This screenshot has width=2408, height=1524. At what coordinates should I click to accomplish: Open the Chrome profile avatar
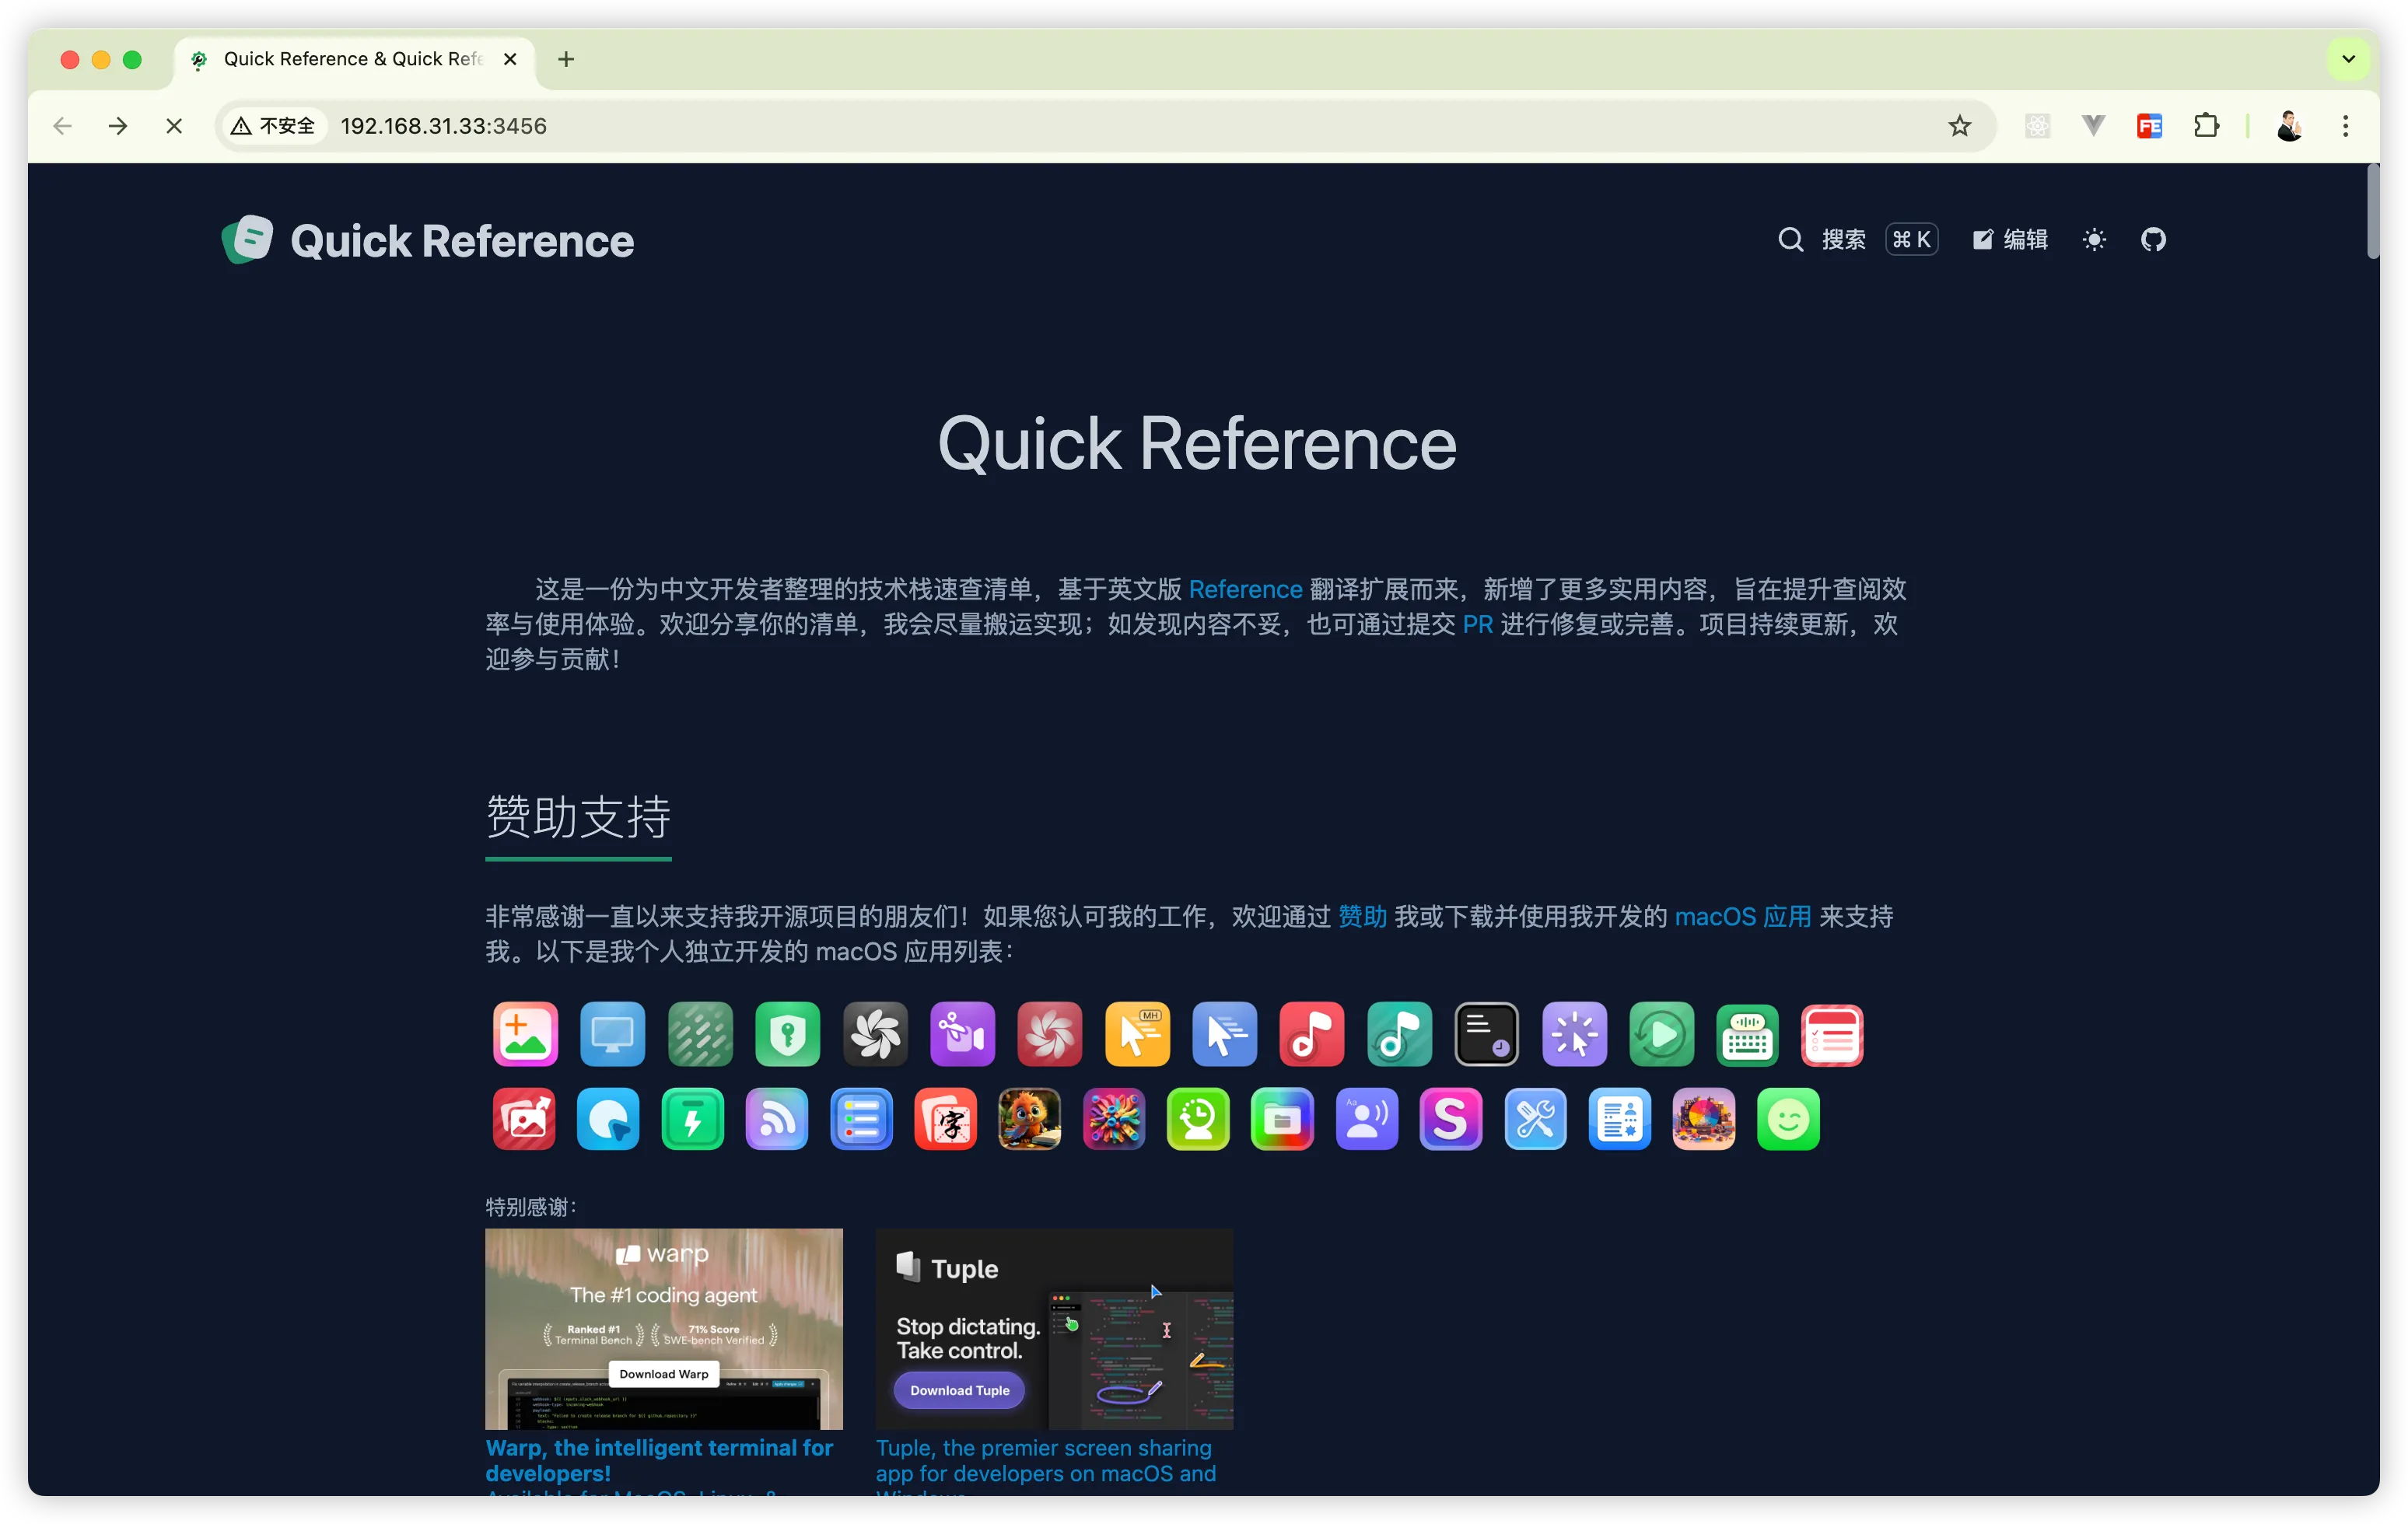2289,126
